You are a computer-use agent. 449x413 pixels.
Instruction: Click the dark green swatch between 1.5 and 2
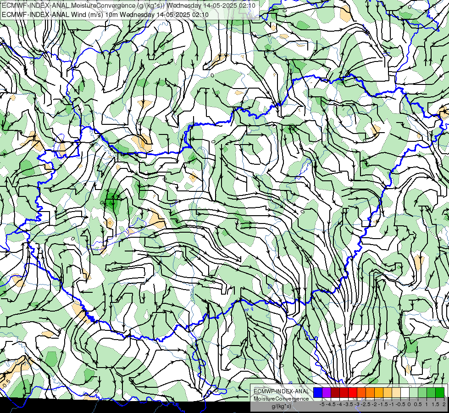point(440,392)
